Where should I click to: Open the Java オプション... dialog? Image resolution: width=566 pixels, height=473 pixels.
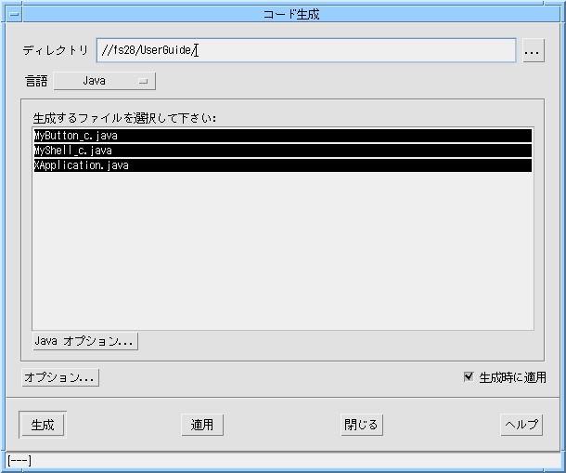(85, 341)
